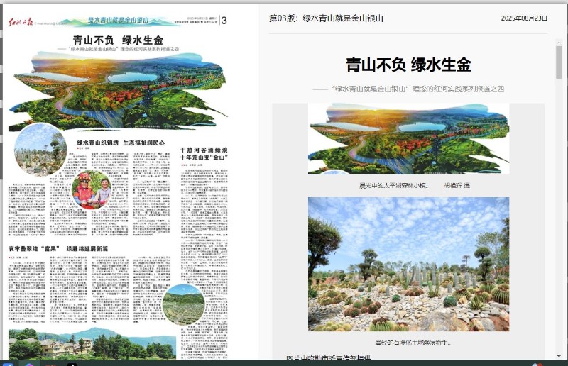Image resolution: width=568 pixels, height=366 pixels.
Task: Click the round terraced hillside photo
Action: tap(183, 304)
